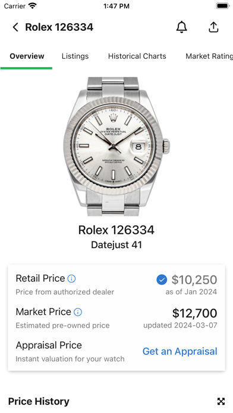233x413 pixels.
Task: Tap the share upload icon
Action: pos(213,27)
